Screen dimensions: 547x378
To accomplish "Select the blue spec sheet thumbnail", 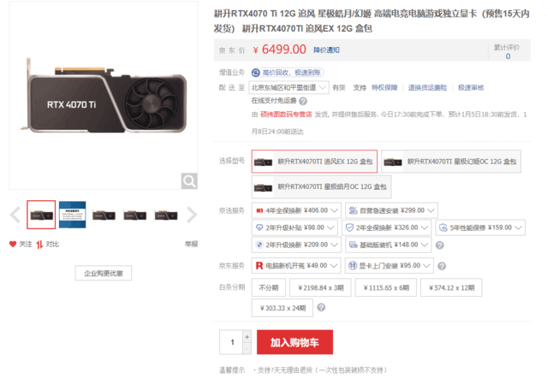I will pyautogui.click(x=72, y=215).
